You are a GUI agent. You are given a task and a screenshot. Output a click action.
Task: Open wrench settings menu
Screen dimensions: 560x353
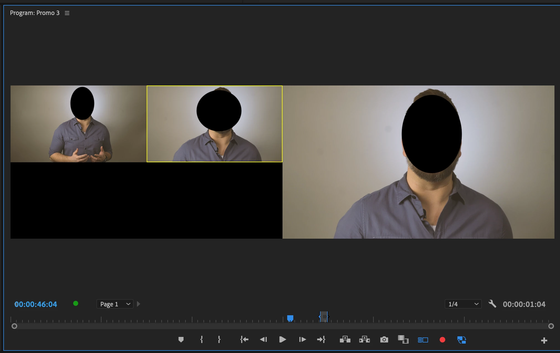(492, 304)
